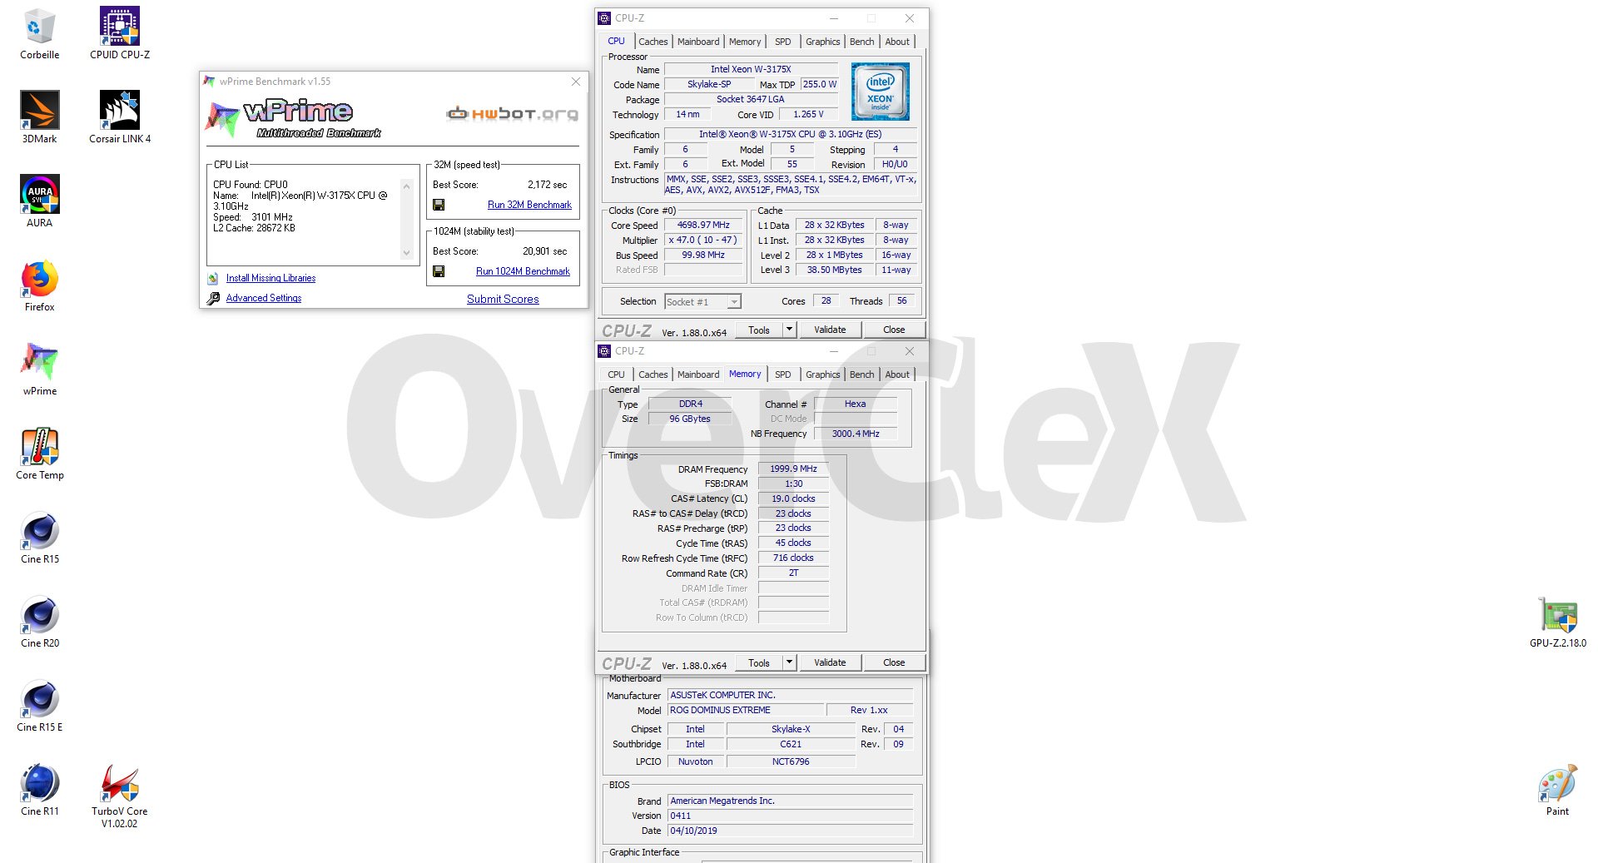Click the ROG DOMINUS EXTREME model field
The width and height of the screenshot is (1598, 863).
pos(746,710)
